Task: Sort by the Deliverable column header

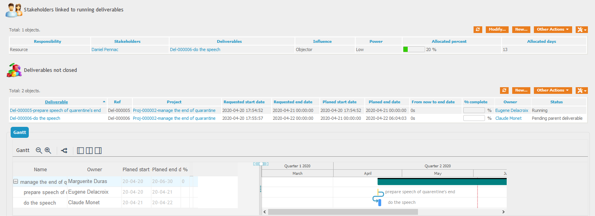Action: [56, 102]
